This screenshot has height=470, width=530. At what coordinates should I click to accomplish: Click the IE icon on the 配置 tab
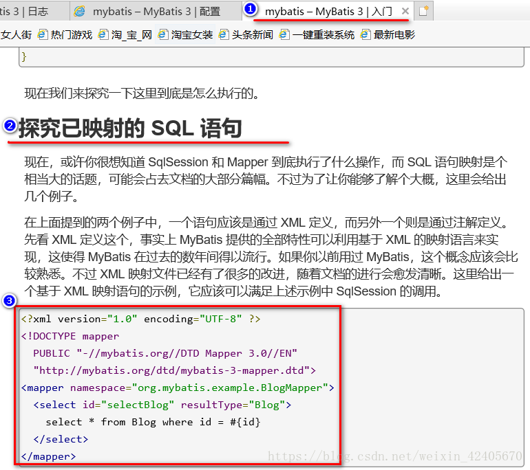[x=80, y=11]
